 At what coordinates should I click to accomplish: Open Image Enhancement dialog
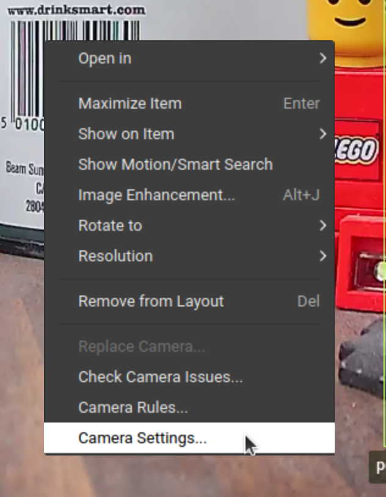click(x=156, y=195)
